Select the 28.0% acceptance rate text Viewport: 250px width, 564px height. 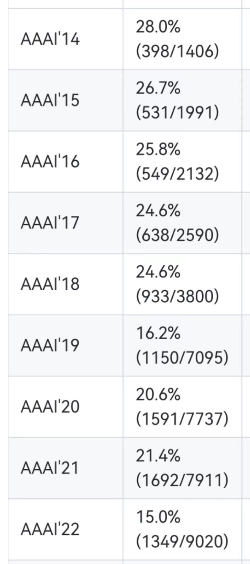click(158, 27)
